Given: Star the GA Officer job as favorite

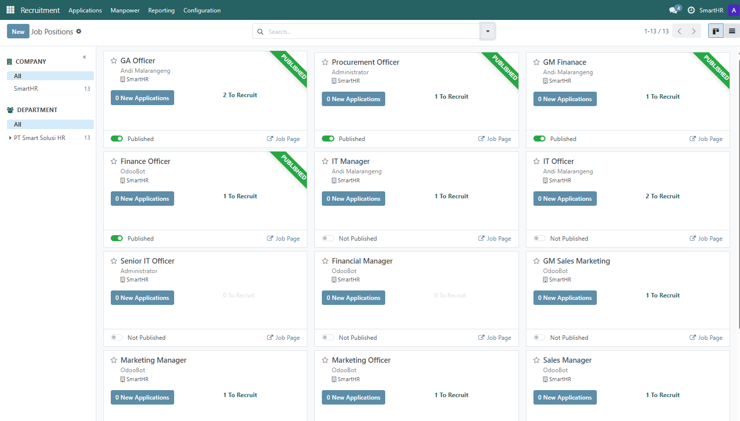Looking at the screenshot, I should [114, 61].
